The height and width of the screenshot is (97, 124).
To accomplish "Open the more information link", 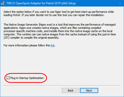I will tap(53, 45).
